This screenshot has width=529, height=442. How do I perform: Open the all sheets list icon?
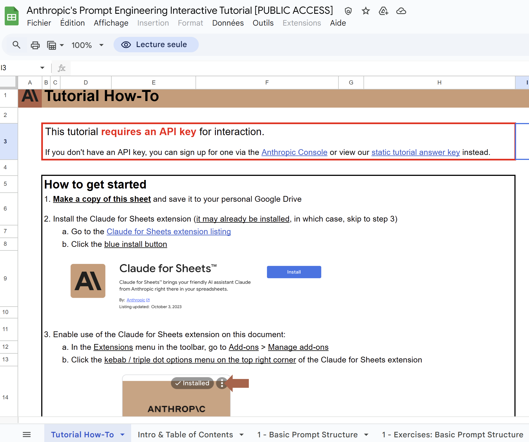click(27, 435)
